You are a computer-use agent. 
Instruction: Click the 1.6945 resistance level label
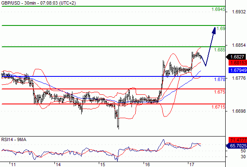click(x=219, y=10)
